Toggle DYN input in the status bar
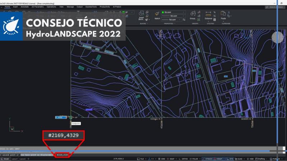Viewport: 287px width, 161px height. point(230,159)
